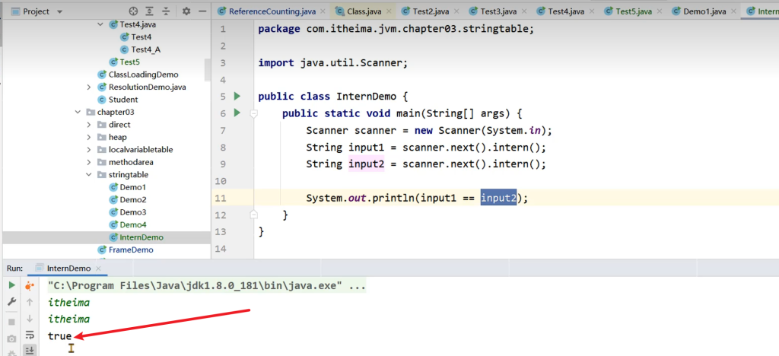Click Expand All in Project panel toolbar
779x356 pixels.
pyautogui.click(x=151, y=11)
